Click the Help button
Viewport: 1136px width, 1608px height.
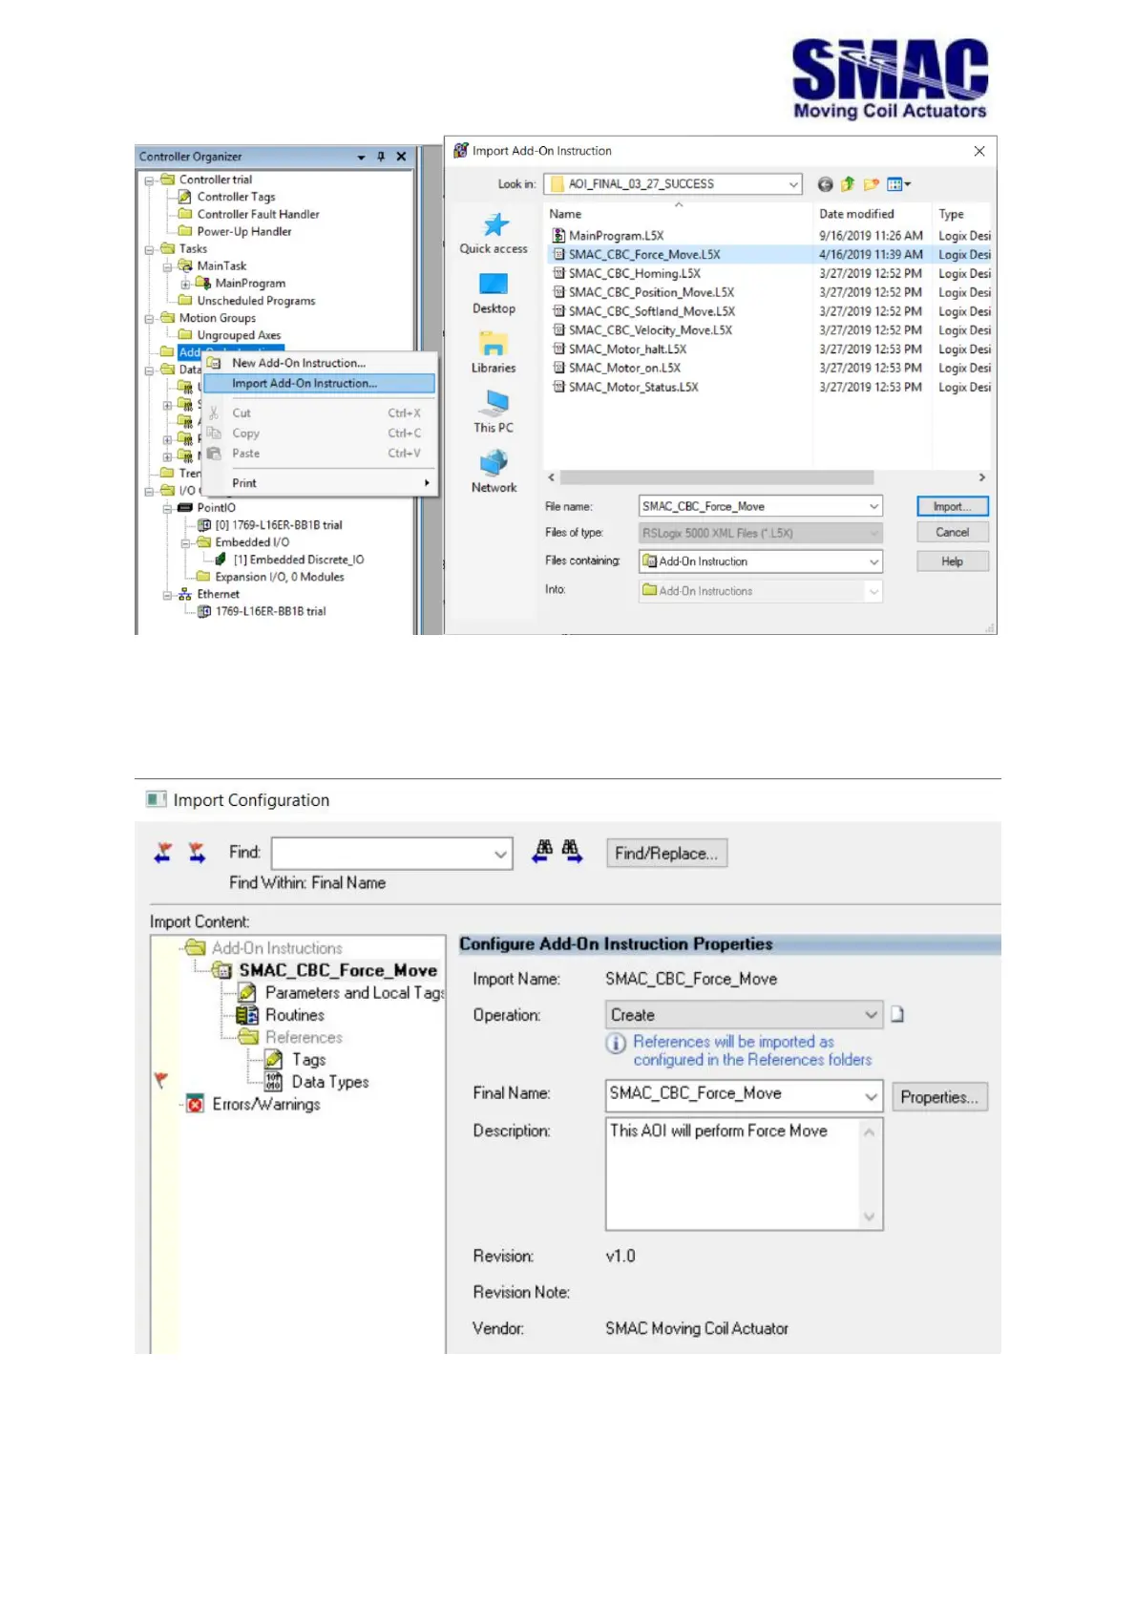[x=952, y=561]
